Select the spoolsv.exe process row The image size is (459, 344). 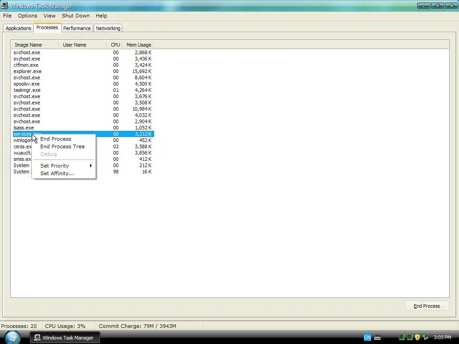83,84
